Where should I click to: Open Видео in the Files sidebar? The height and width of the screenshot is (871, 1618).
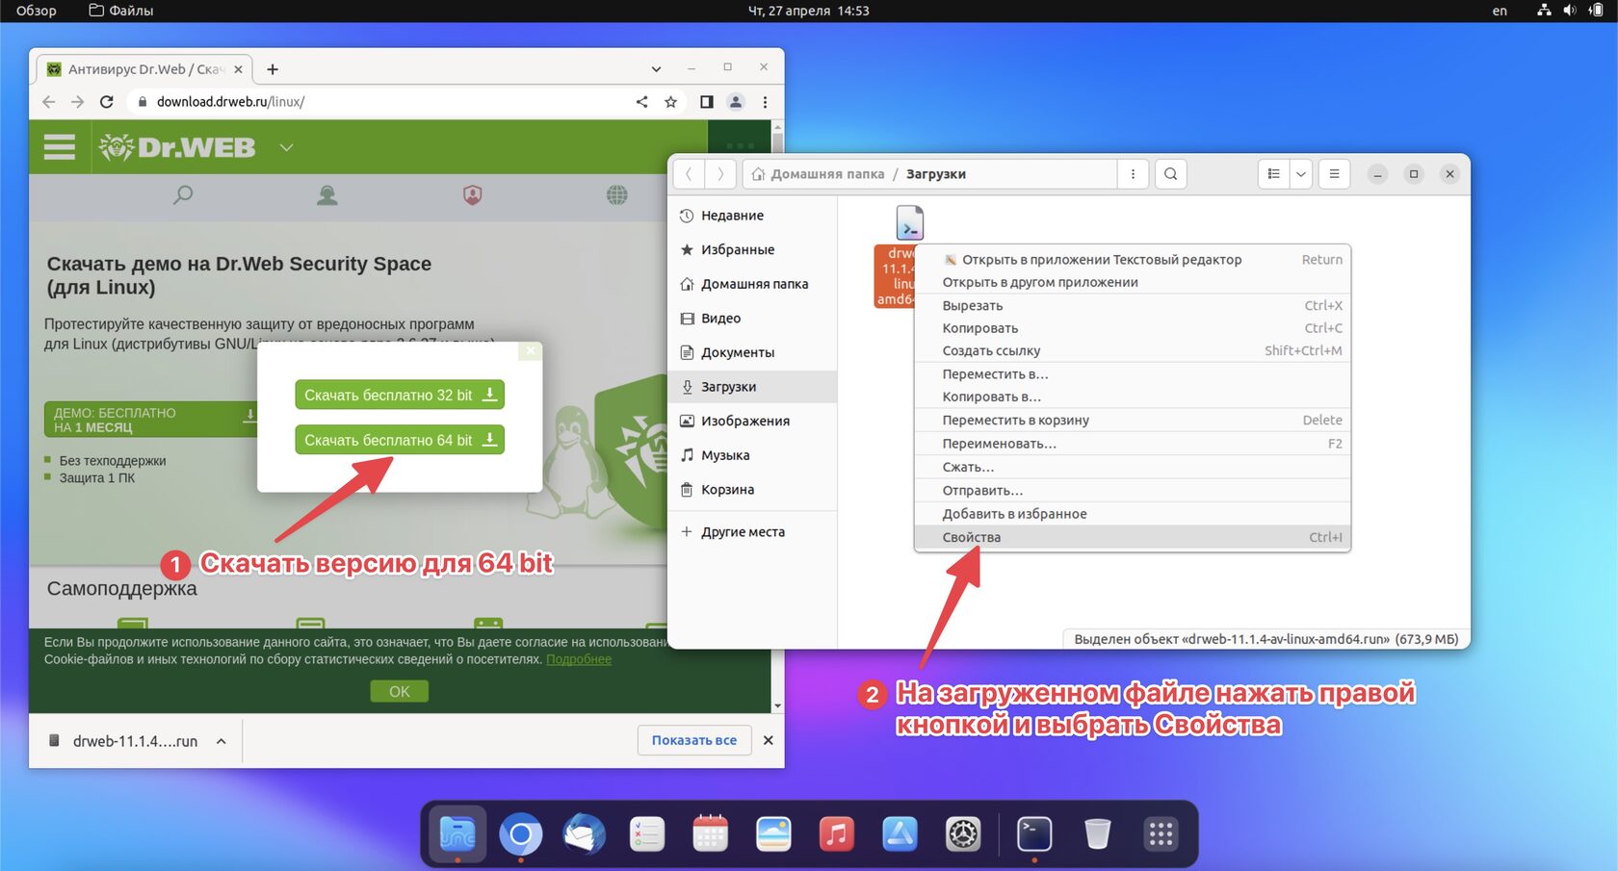752,319
